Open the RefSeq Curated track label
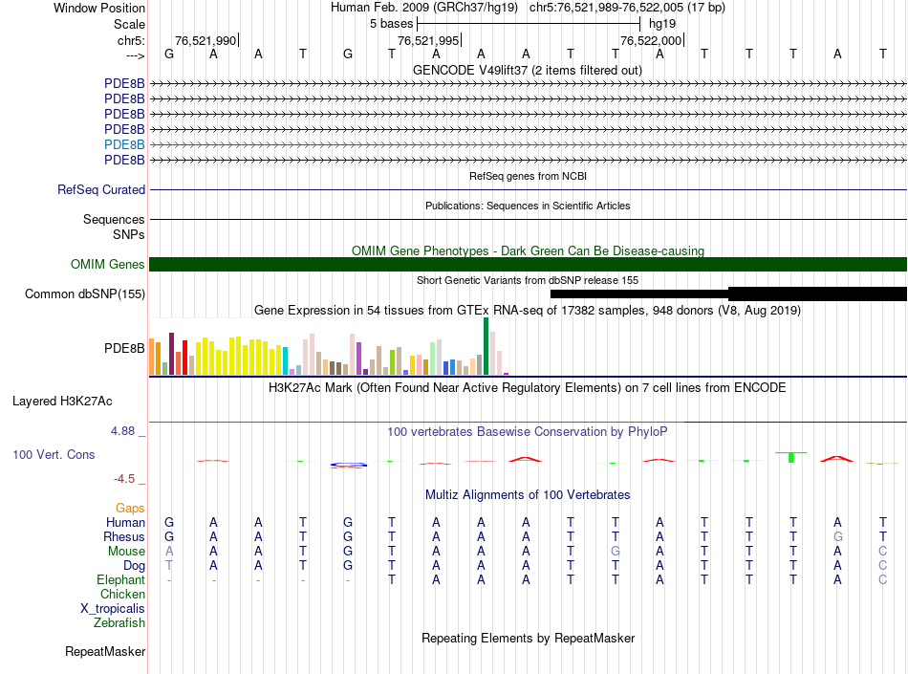This screenshot has height=674, width=908. coord(101,190)
